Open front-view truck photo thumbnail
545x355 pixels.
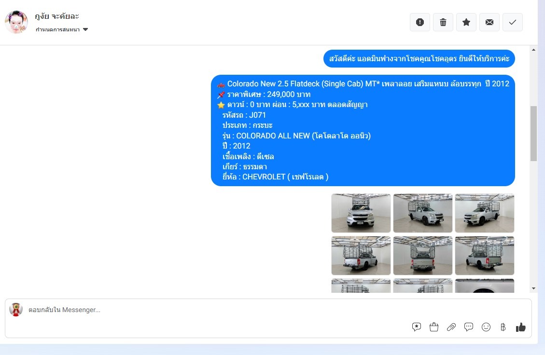coord(361,213)
